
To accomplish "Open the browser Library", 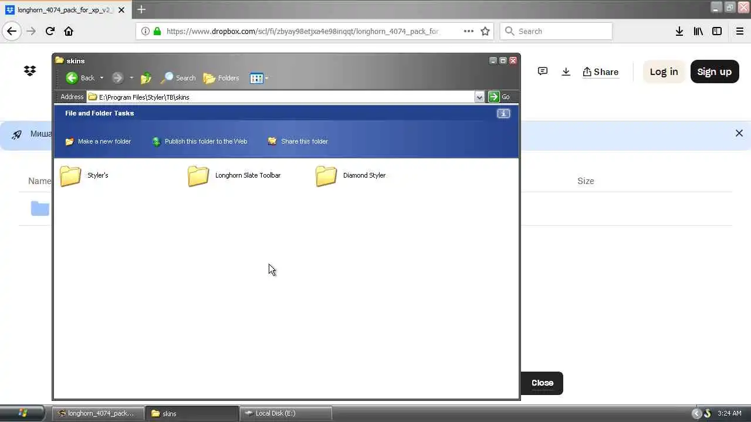I will [698, 31].
